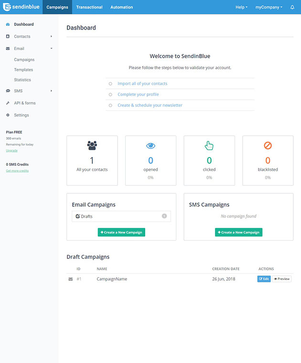Expand the Contacts submenu arrow
The image size is (301, 363).
(52, 36)
